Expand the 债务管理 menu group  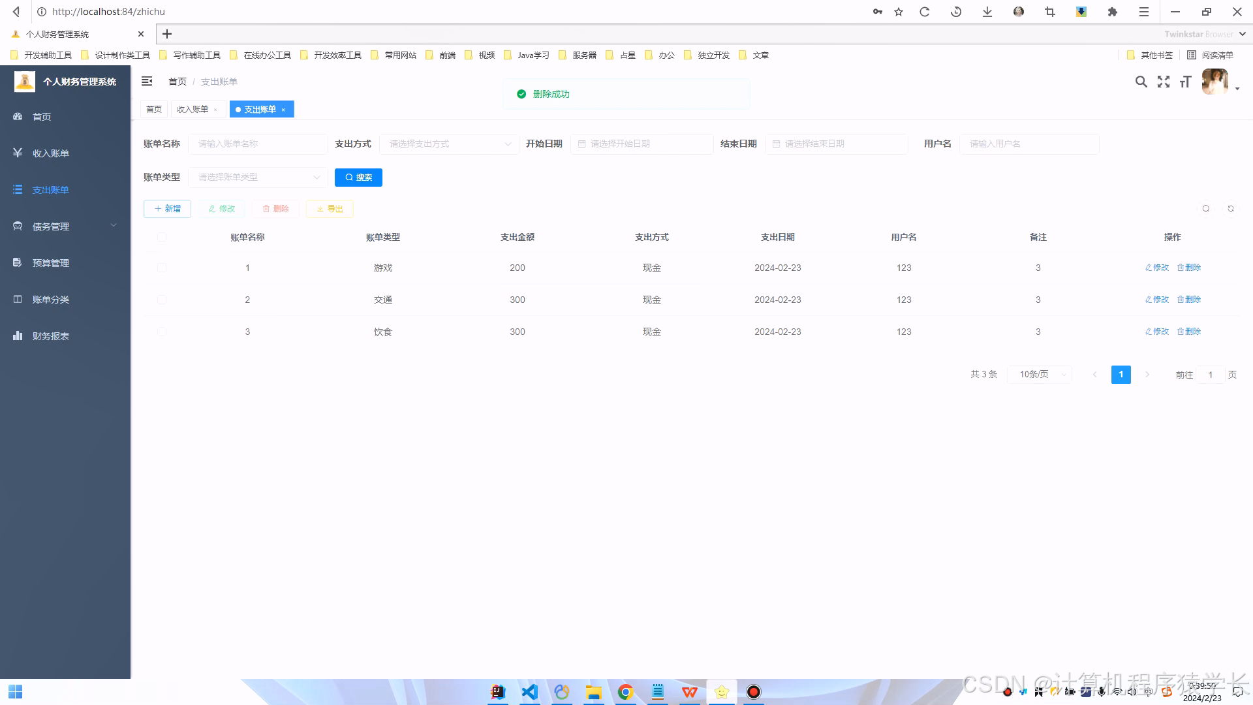click(x=50, y=226)
